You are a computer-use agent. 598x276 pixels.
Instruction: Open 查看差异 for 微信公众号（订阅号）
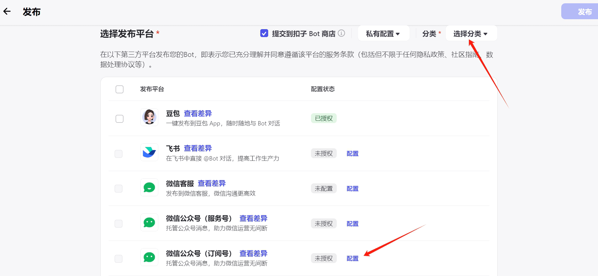[x=253, y=253]
